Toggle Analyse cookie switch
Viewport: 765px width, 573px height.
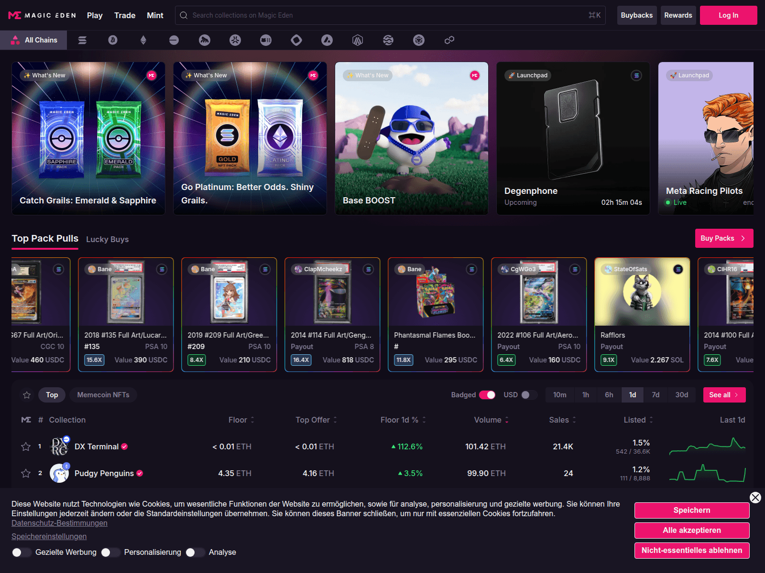coord(195,552)
